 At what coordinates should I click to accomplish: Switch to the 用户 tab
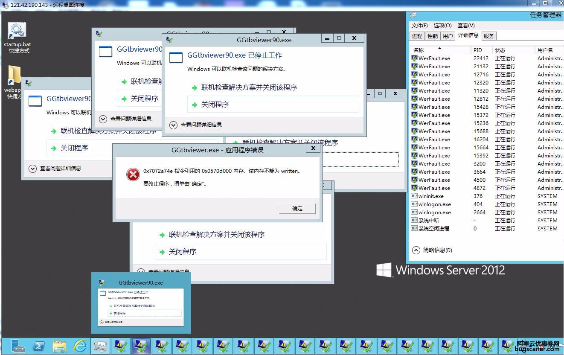448,36
